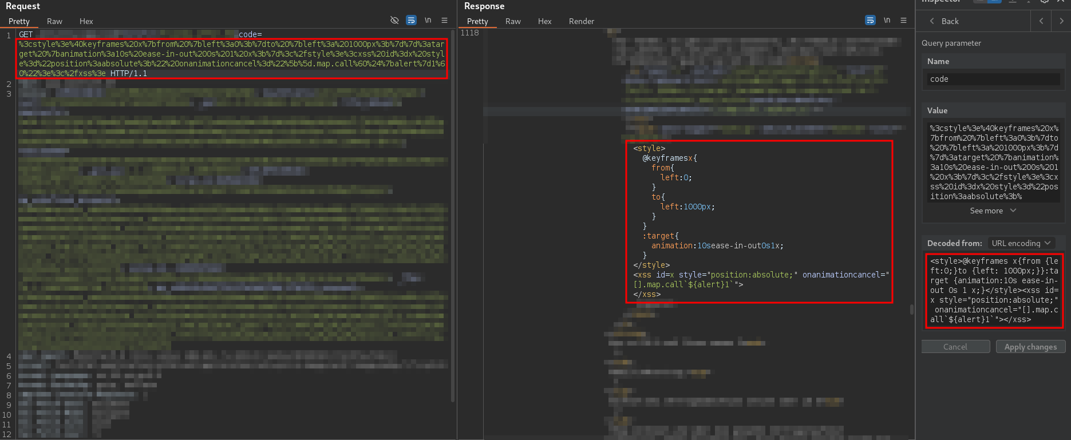Toggle line wrap icon in Response panel
1071x440 pixels.
tap(870, 21)
